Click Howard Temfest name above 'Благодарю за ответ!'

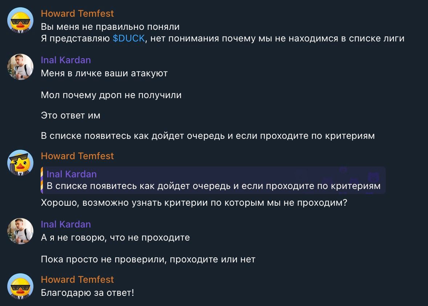click(77, 279)
